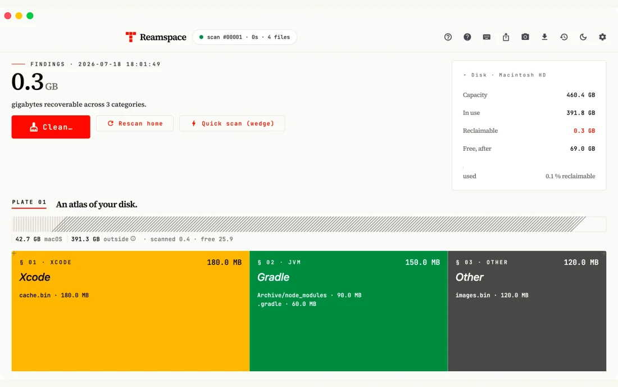This screenshot has width=618, height=387.
Task: Open the outlined question mark help icon
Action: [448, 37]
